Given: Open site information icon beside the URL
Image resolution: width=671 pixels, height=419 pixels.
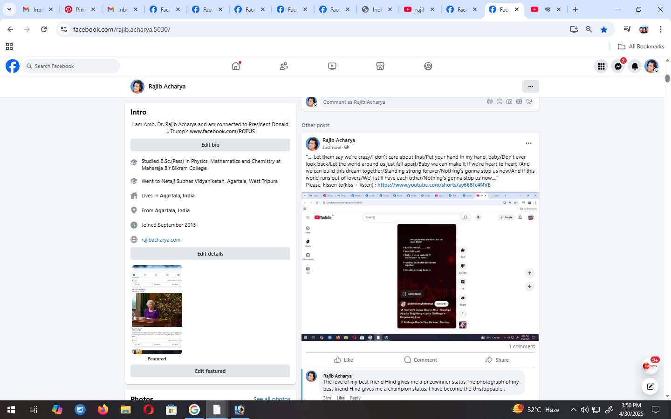Looking at the screenshot, I should pyautogui.click(x=64, y=29).
